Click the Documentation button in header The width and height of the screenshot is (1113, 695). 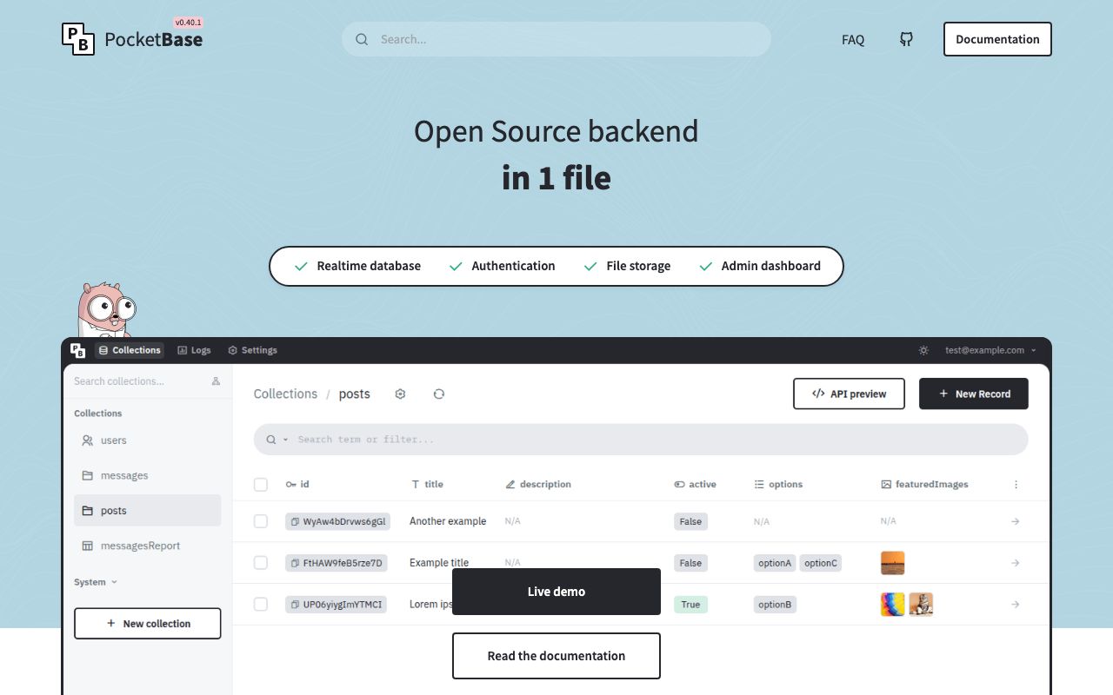pos(997,39)
